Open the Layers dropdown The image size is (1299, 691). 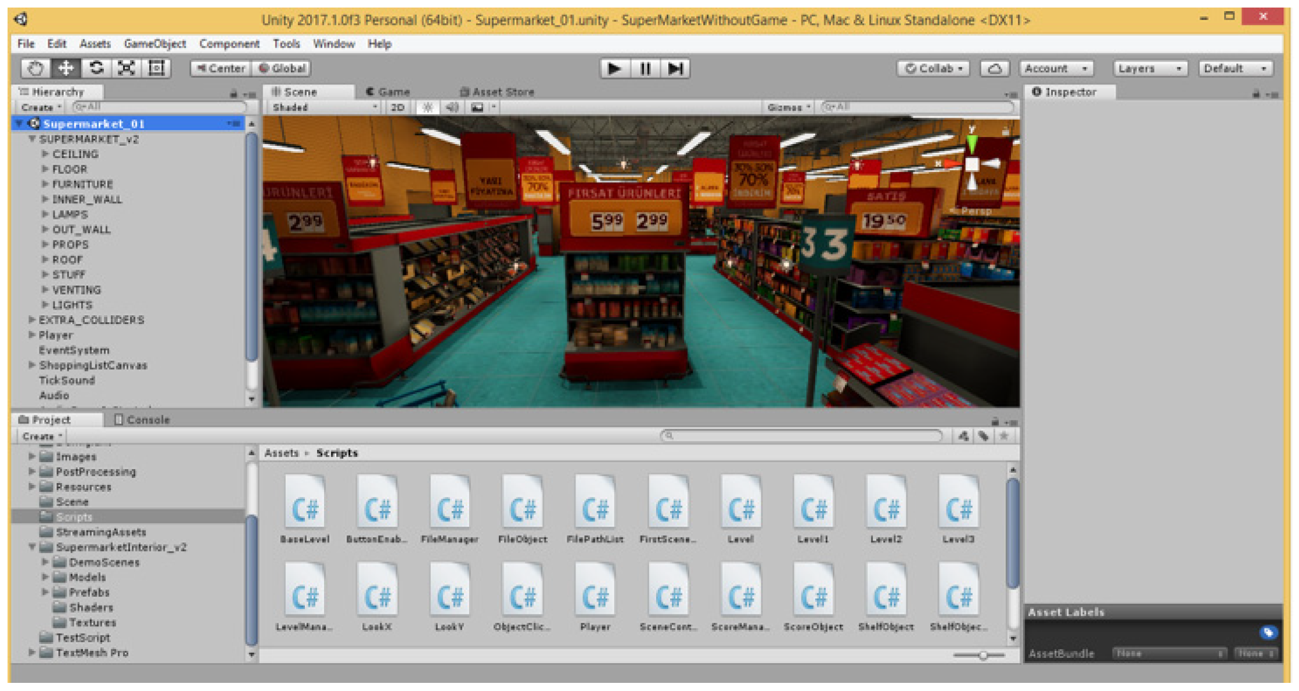click(1149, 69)
